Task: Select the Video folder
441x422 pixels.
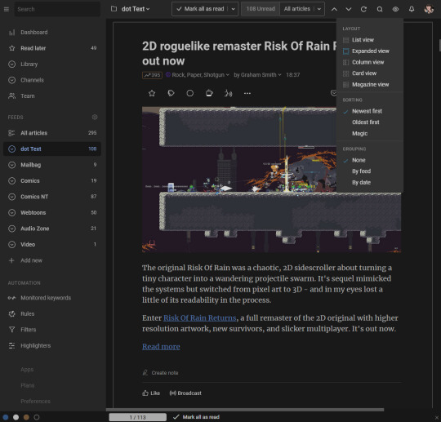Action: click(x=52, y=244)
